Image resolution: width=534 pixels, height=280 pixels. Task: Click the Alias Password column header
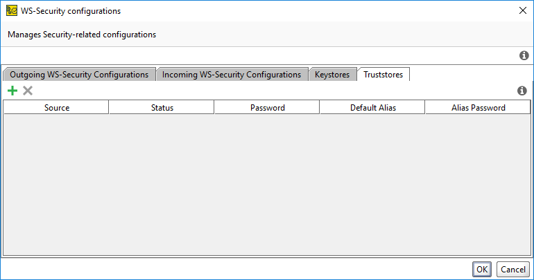478,107
